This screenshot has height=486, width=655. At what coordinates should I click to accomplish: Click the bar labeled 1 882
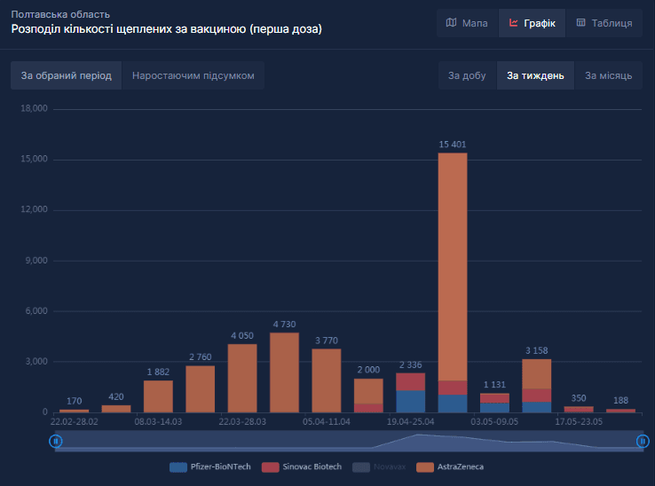[x=158, y=396]
